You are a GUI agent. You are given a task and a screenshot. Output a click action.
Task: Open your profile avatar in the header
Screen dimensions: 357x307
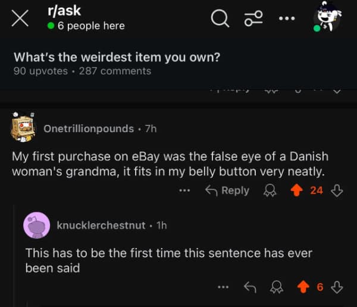tap(327, 18)
